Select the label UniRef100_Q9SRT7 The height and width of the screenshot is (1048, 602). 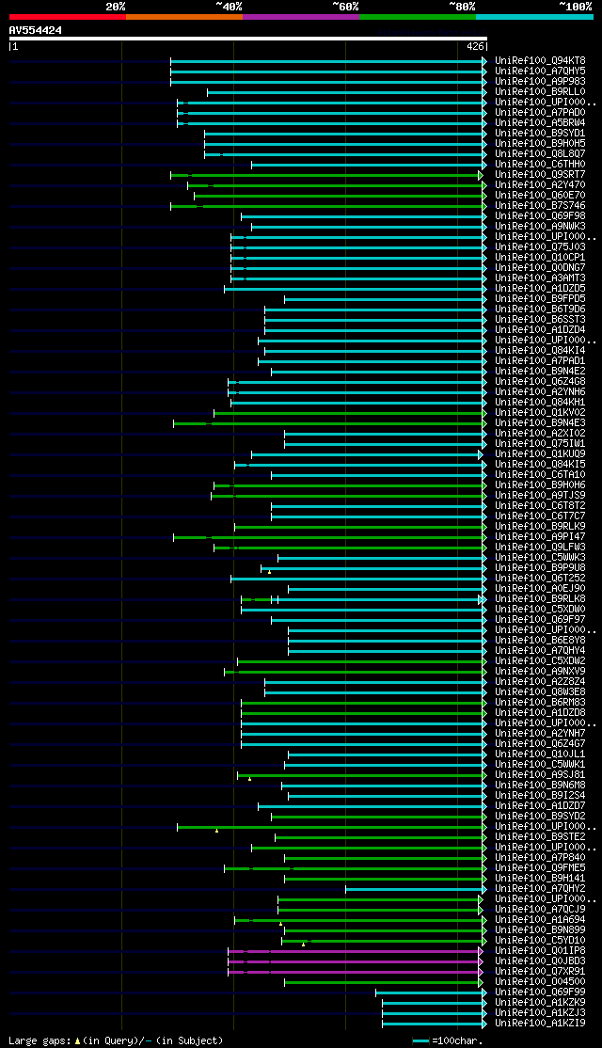540,174
